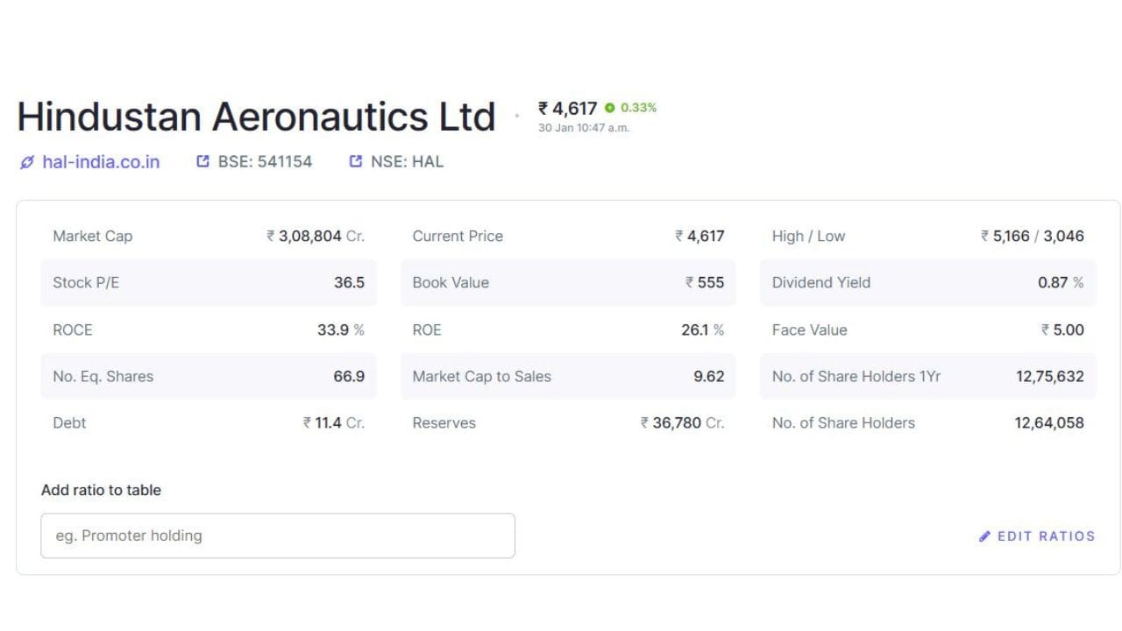Focus the Add ratio to table field
Viewport: 1122px width, 631px height.
coord(278,535)
